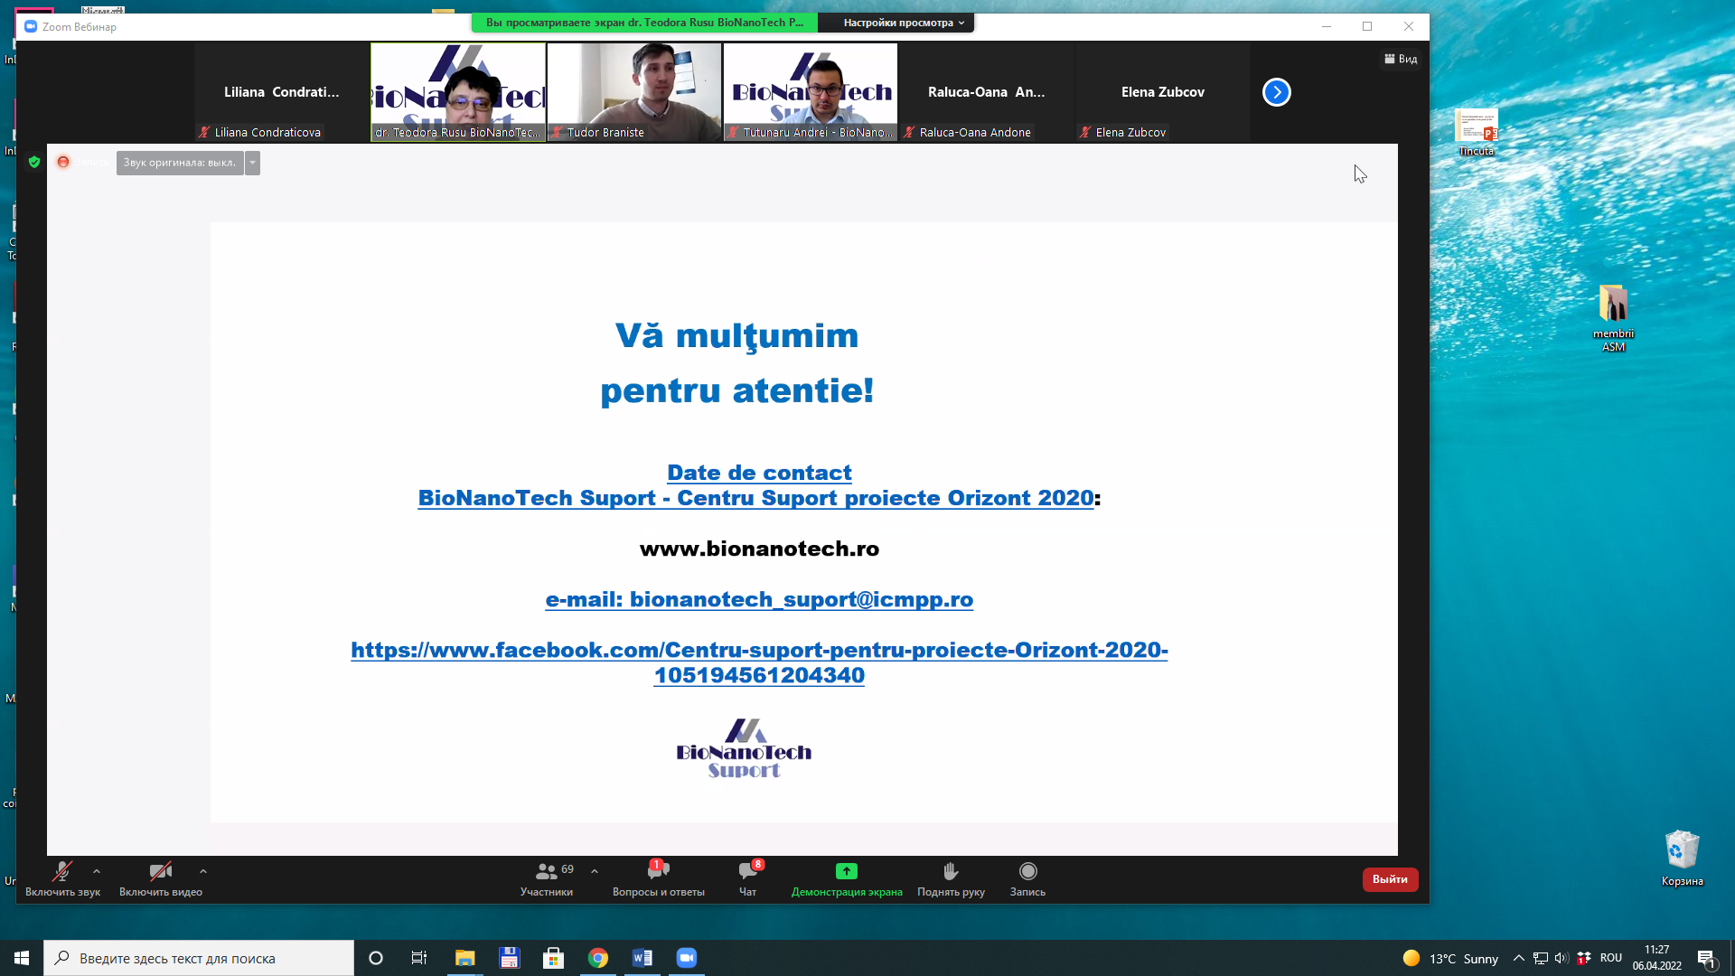Expand arrow next to Участники
The height and width of the screenshot is (976, 1735).
(595, 871)
